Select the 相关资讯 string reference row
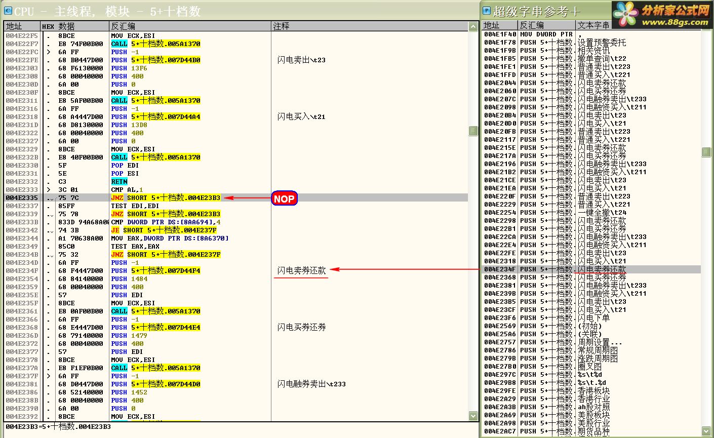The image size is (714, 438). pyautogui.click(x=591, y=51)
